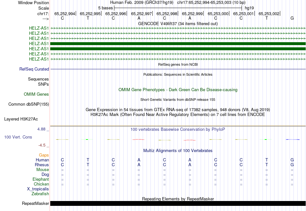Click the Sequences track label
Screen dimensions: 306x211
38,79
